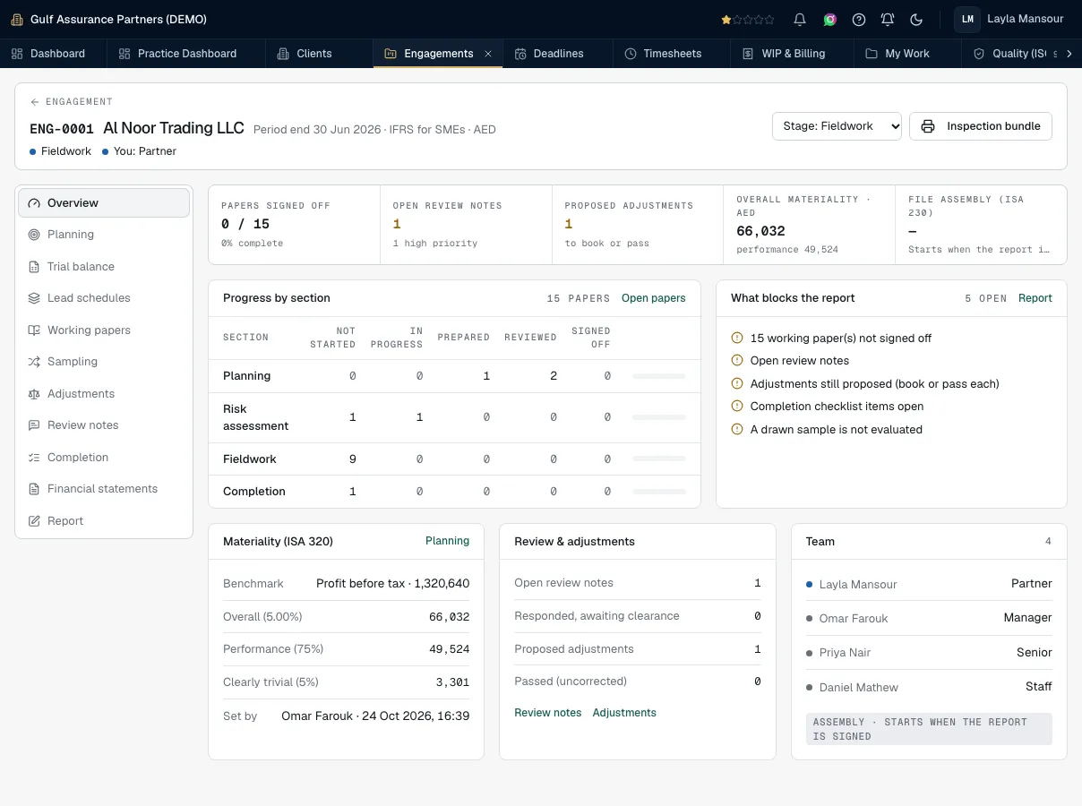
Task: Click the ringing alarm bell icon
Action: click(x=888, y=19)
